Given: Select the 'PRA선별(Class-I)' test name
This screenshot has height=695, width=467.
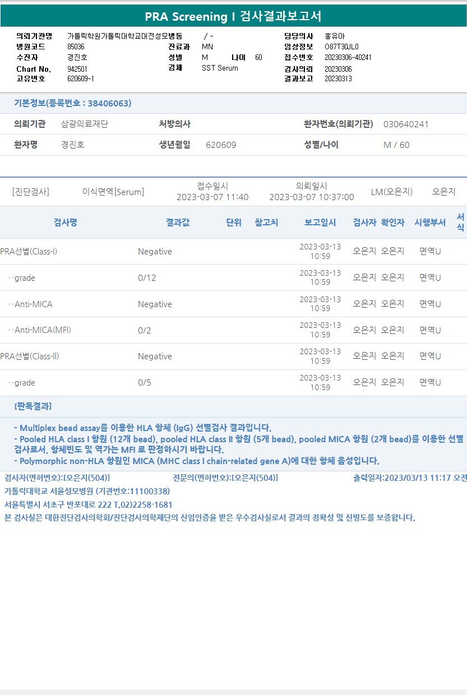Looking at the screenshot, I should pos(29,251).
